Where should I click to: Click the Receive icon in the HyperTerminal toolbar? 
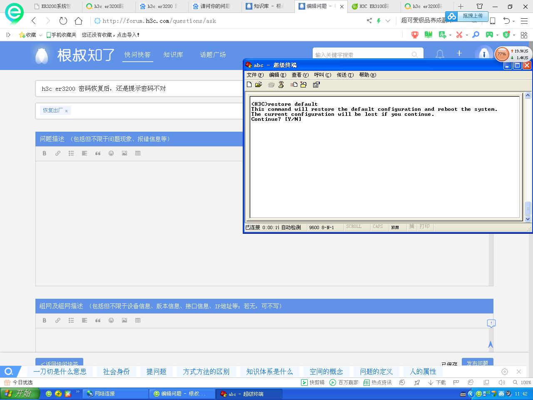point(304,85)
